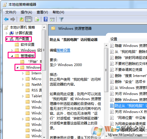Click the Forward arrow toolbar icon
The image size is (147, 139).
click(x=13, y=19)
